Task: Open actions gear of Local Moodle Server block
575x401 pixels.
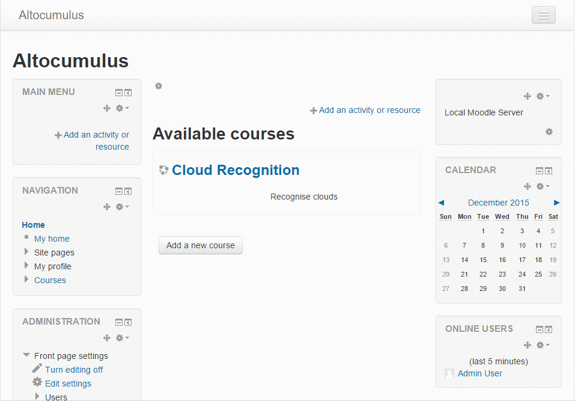Action: coord(543,96)
